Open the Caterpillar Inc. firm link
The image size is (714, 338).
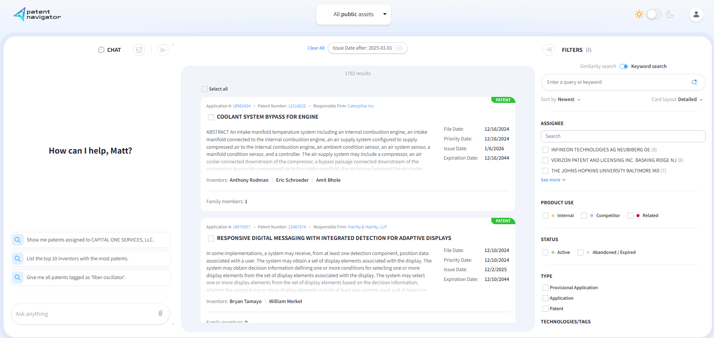[361, 106]
